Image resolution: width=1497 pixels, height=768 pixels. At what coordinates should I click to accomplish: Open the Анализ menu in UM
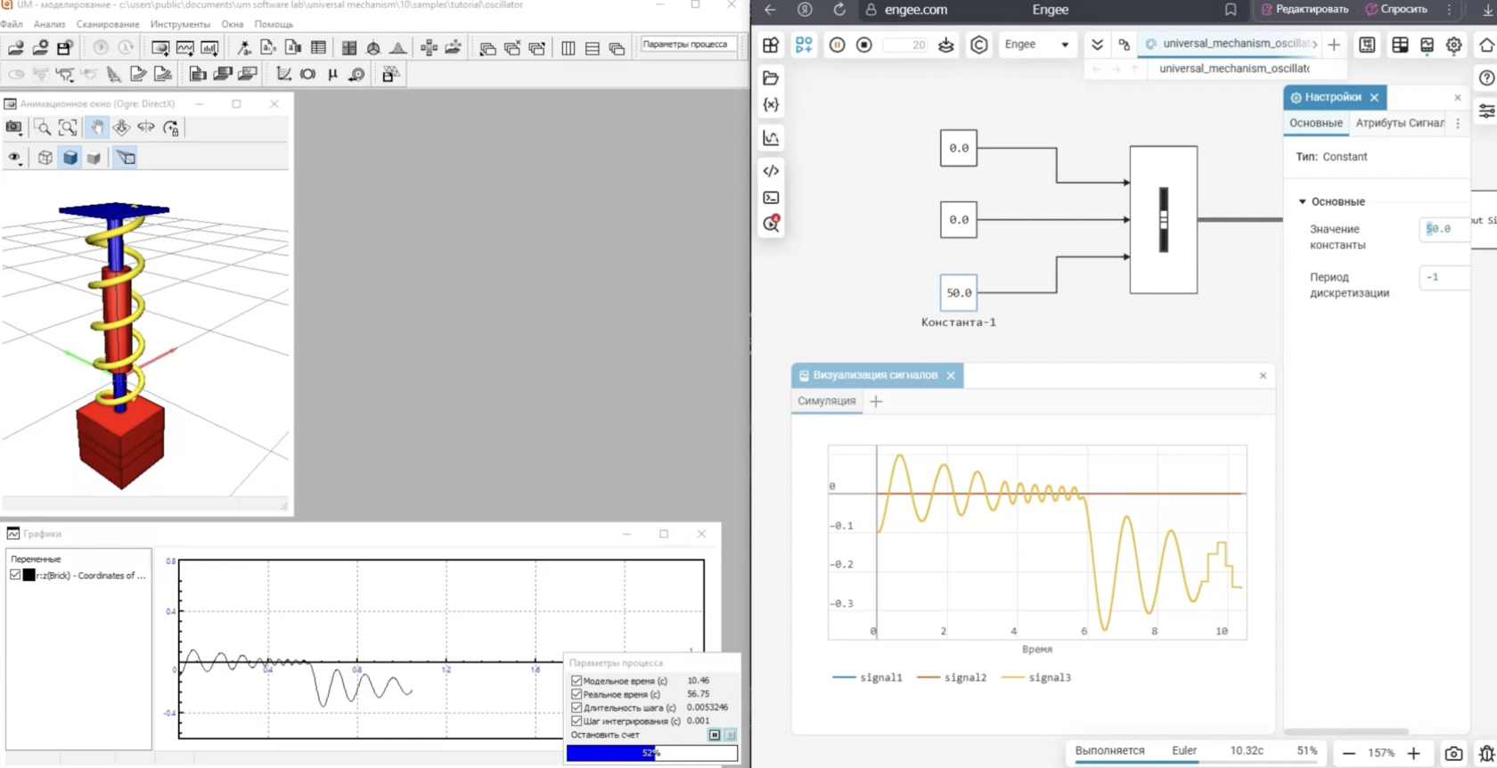click(x=49, y=24)
